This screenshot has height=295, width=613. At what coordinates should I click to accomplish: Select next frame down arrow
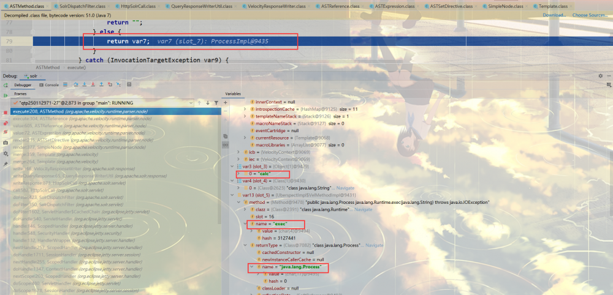pyautogui.click(x=208, y=103)
